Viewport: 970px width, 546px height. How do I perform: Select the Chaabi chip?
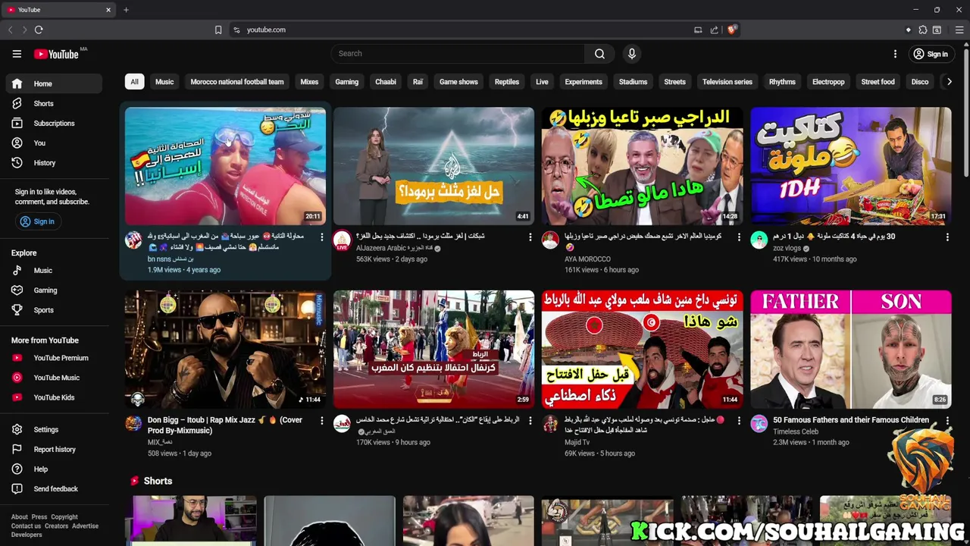[x=386, y=82]
